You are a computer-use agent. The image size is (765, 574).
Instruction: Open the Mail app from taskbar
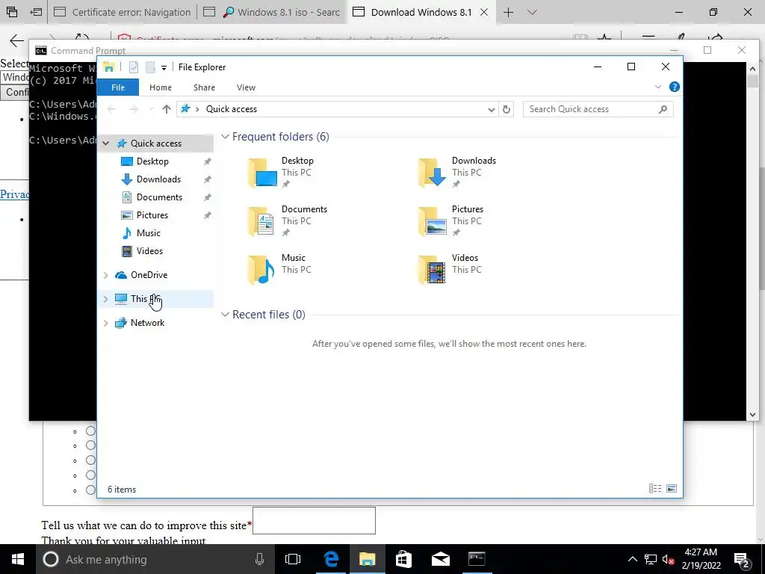[x=440, y=559]
